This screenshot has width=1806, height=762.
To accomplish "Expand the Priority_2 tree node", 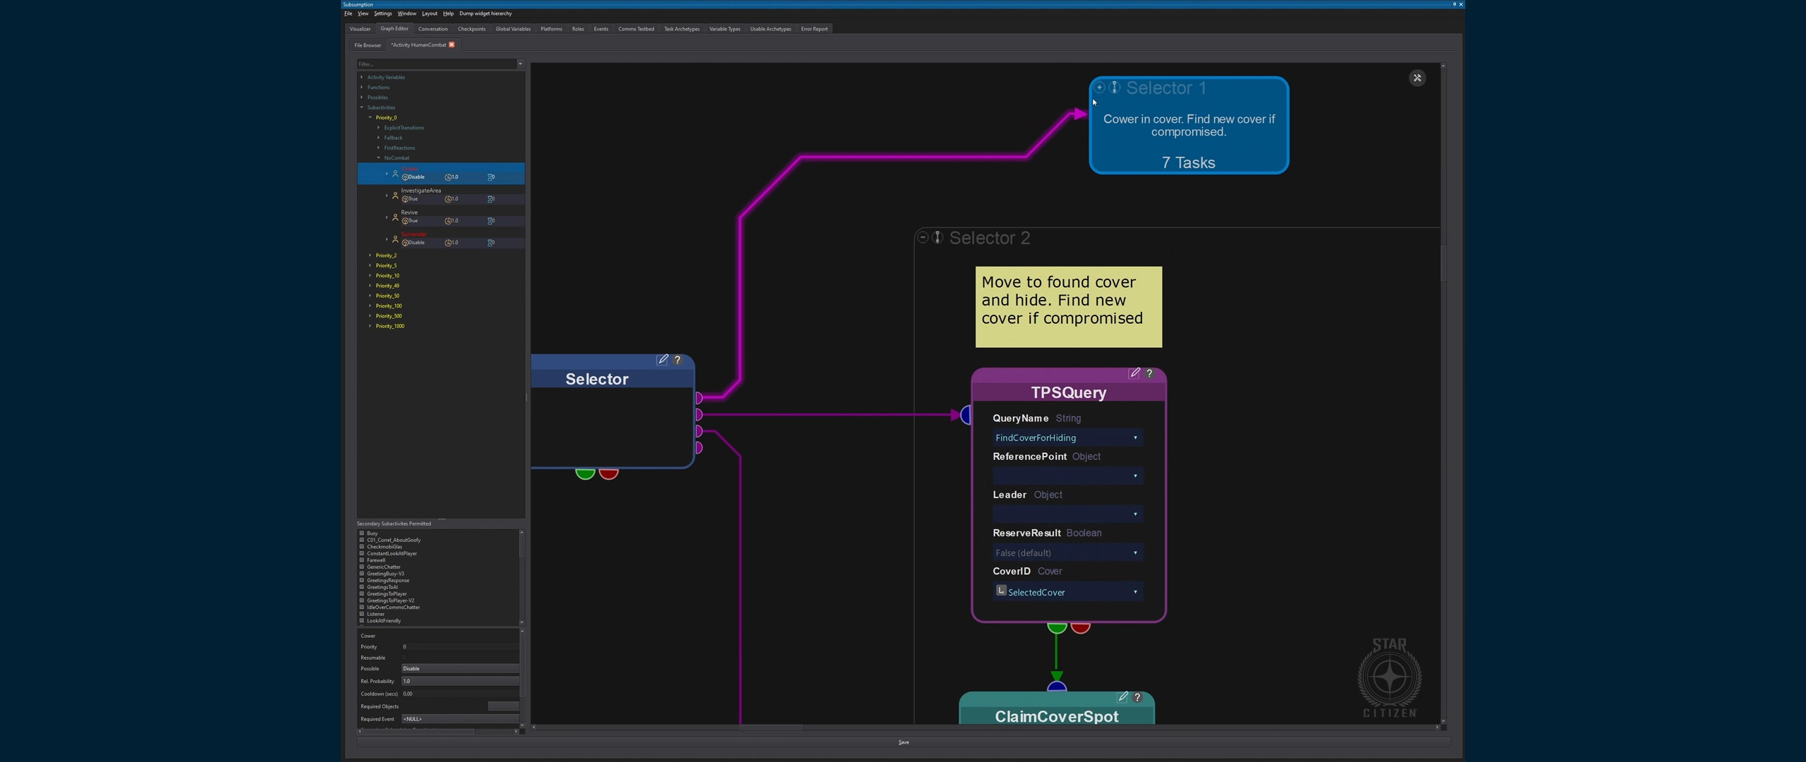I will 370,255.
